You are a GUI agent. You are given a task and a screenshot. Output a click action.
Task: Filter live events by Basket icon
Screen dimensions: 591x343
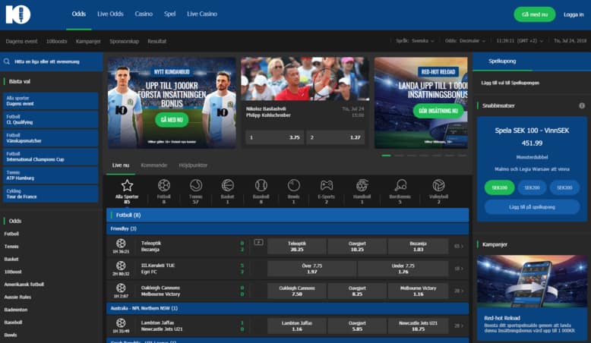click(227, 186)
